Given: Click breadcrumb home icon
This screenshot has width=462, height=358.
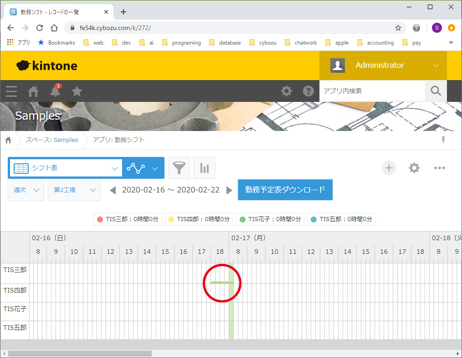Looking at the screenshot, I should click(x=8, y=140).
